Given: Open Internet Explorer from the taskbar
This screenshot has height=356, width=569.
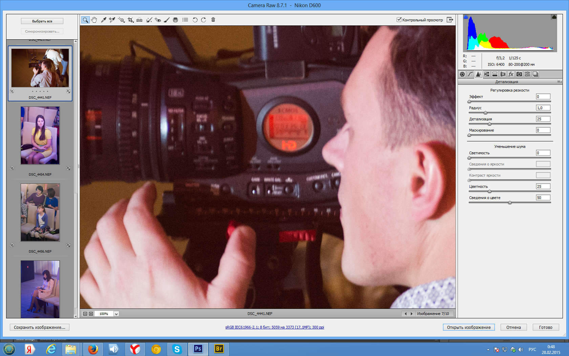Looking at the screenshot, I should pos(51,349).
